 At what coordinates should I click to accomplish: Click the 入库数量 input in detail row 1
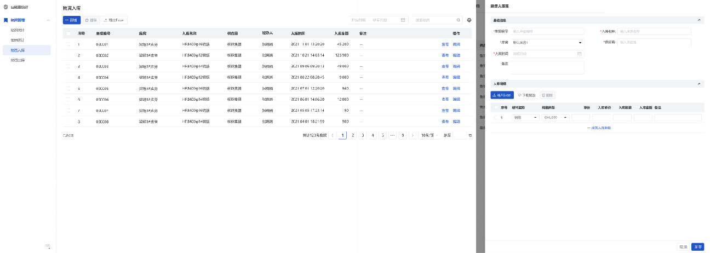tap(622, 117)
